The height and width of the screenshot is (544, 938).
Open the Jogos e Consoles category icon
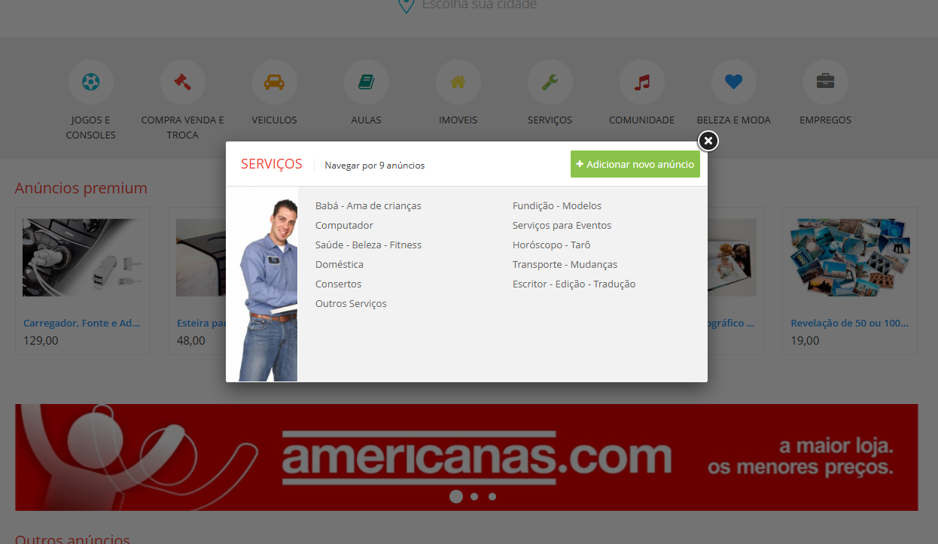point(91,81)
